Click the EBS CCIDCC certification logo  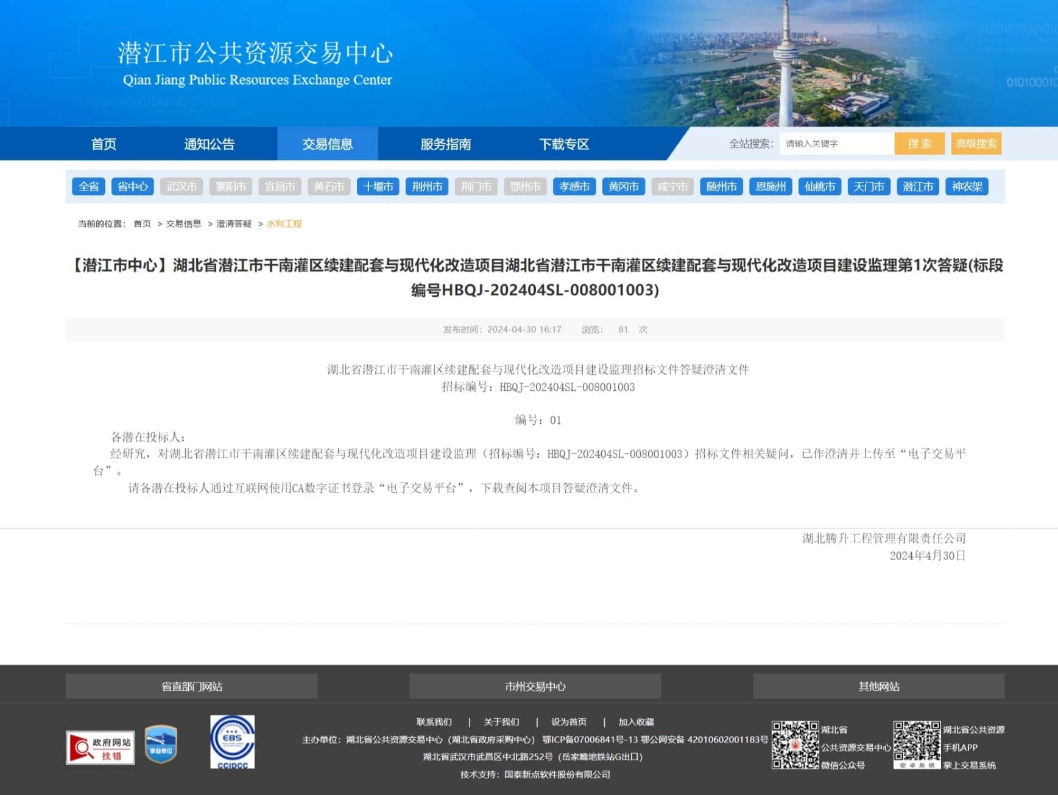(x=232, y=741)
